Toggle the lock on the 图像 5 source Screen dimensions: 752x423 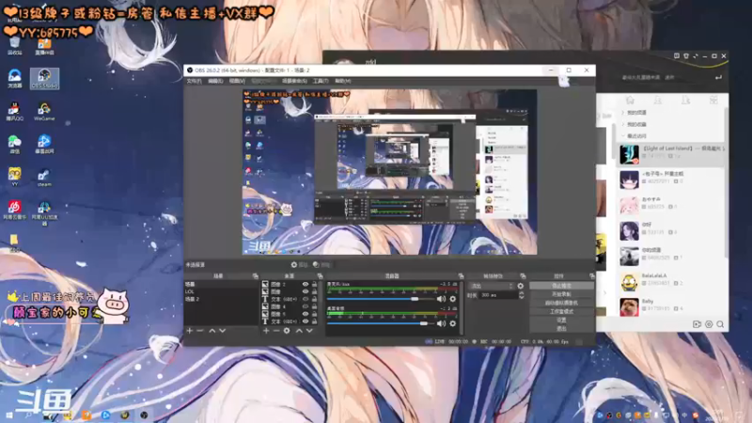(x=314, y=314)
